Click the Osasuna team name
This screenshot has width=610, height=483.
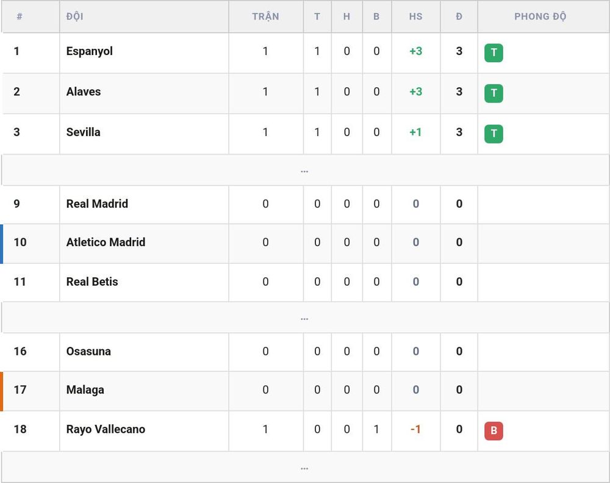tap(88, 351)
